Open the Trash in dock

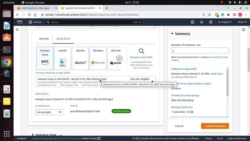click(x=7, y=114)
